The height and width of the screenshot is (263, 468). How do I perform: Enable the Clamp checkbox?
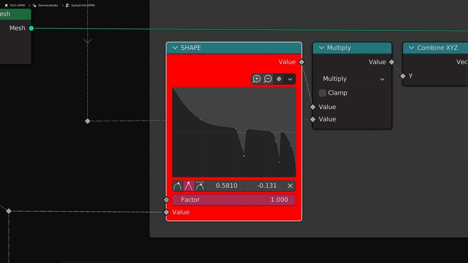(x=322, y=93)
